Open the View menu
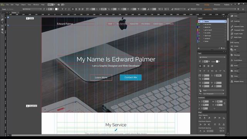247x139 pixels. pos(29,5)
